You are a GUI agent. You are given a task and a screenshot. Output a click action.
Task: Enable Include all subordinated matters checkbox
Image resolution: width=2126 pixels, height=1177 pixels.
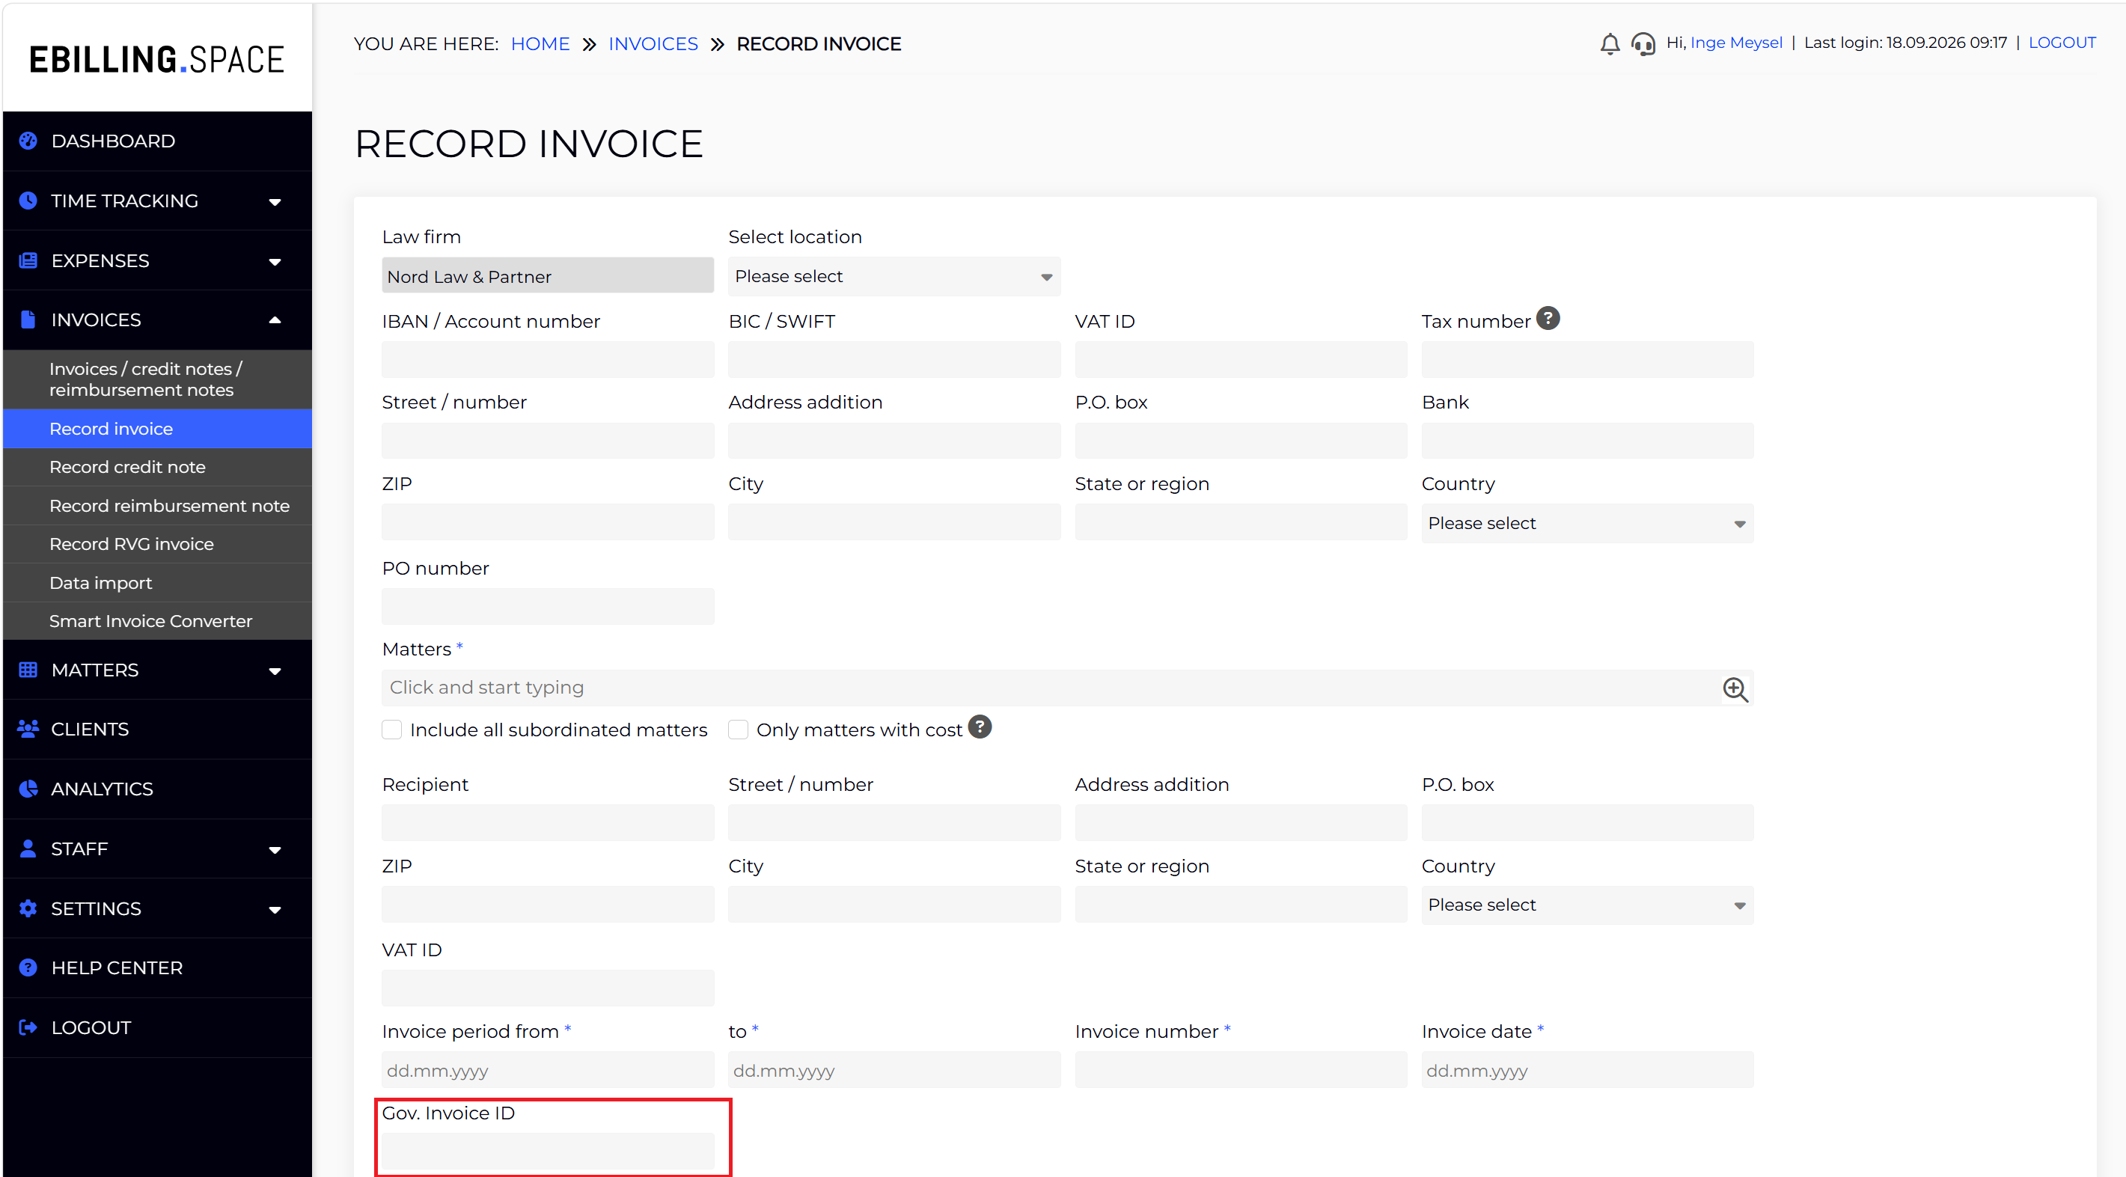pyautogui.click(x=392, y=730)
